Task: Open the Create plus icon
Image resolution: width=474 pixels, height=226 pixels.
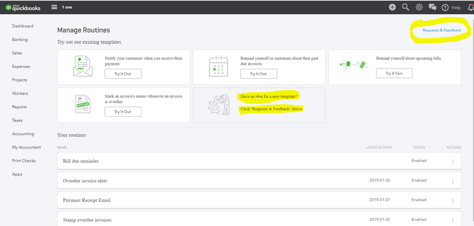Action: (392, 7)
